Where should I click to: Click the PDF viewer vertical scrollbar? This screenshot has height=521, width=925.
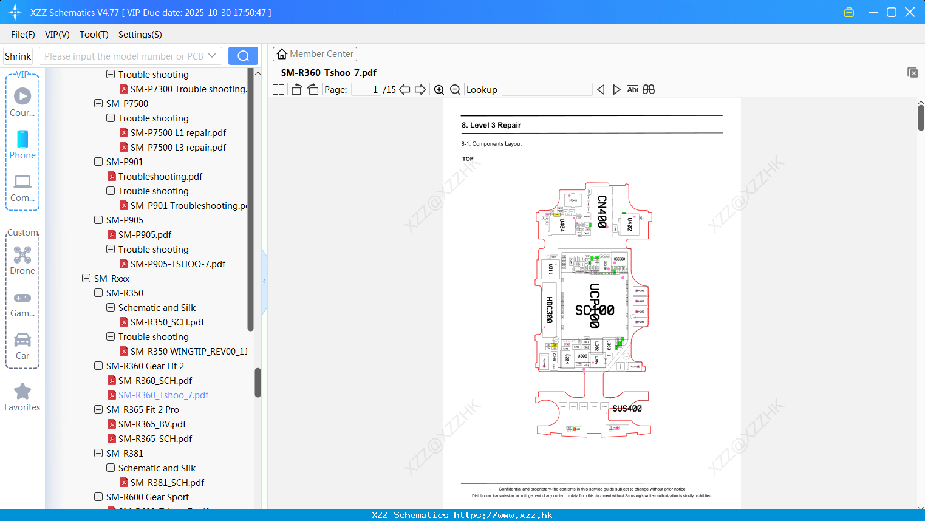921,117
